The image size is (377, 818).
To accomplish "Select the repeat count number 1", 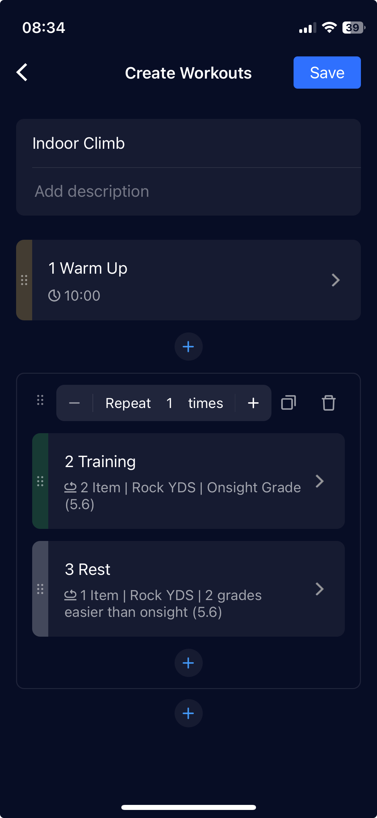I will pyautogui.click(x=170, y=403).
